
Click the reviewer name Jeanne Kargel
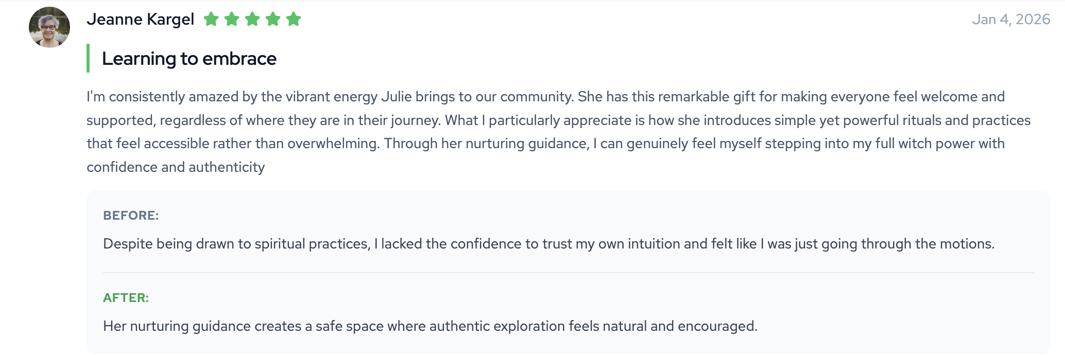(140, 20)
